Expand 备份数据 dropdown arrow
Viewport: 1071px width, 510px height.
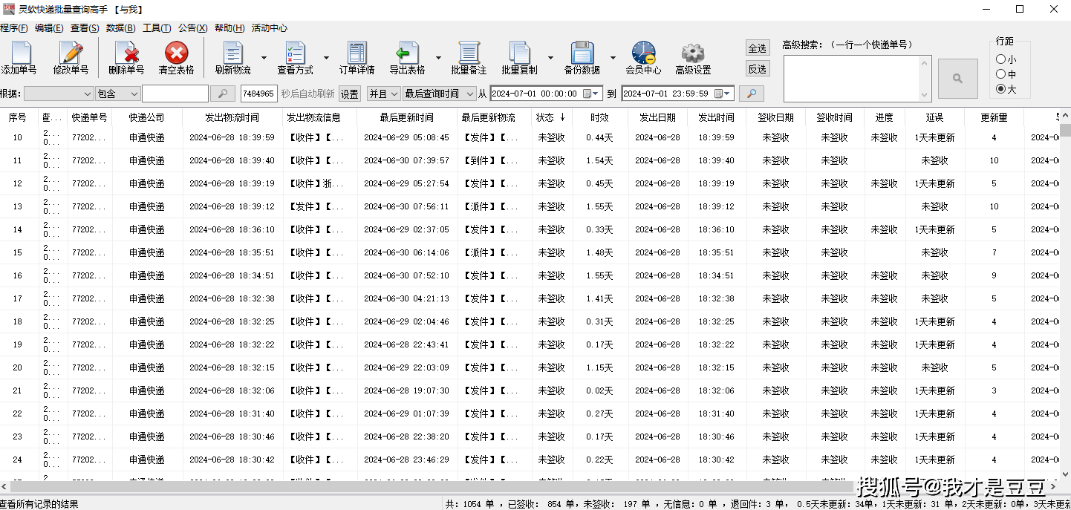(x=613, y=57)
